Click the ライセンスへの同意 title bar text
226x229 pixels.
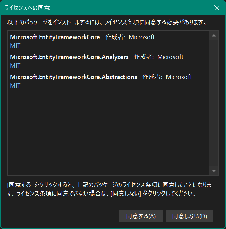click(27, 8)
